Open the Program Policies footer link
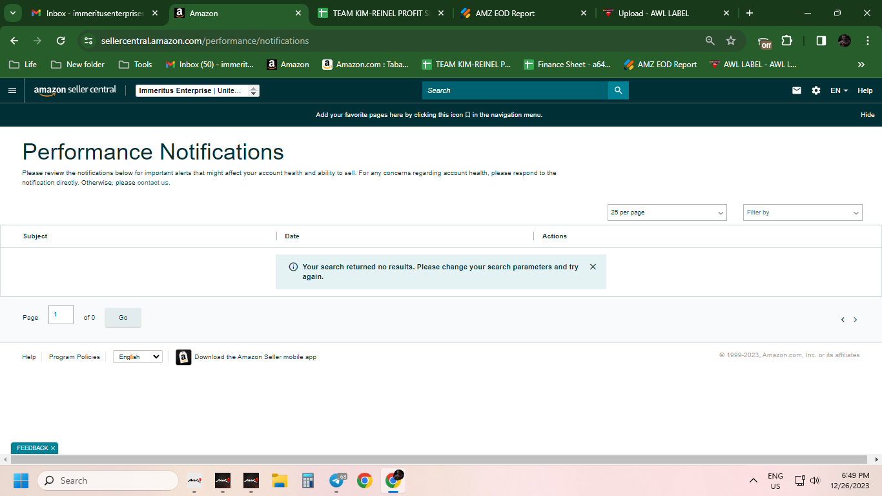The width and height of the screenshot is (882, 496). pos(74,357)
